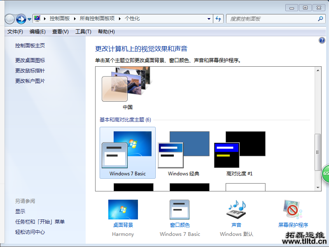Select the Windows 经典 theme

pos(184,153)
